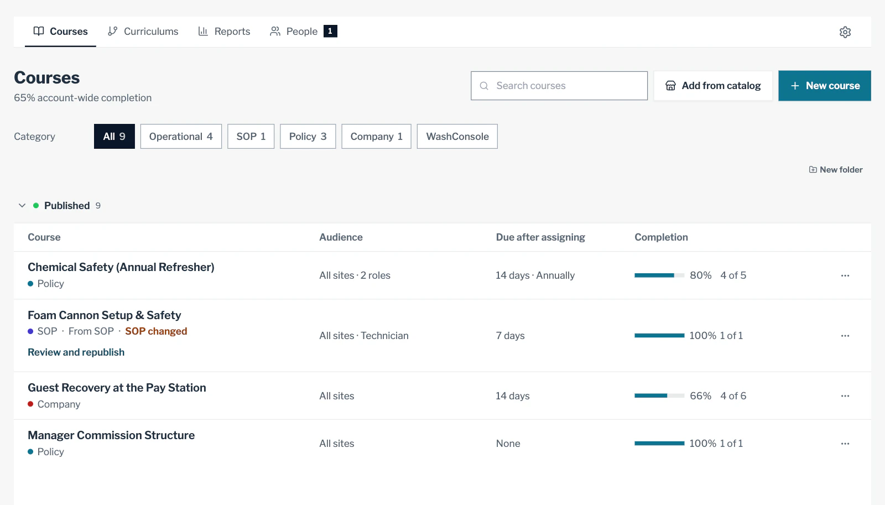Screen dimensions: 885x505
Task: Create a New folder
Action: point(836,170)
